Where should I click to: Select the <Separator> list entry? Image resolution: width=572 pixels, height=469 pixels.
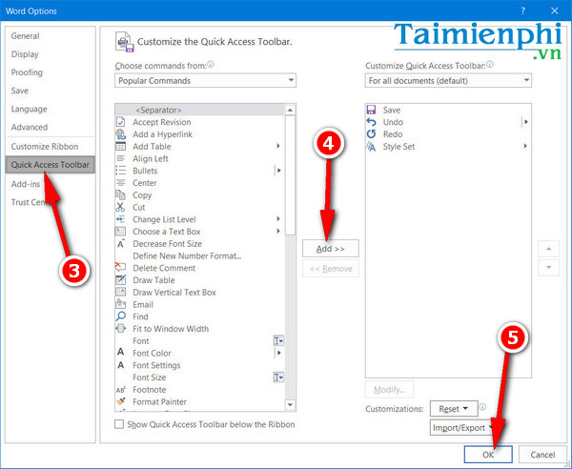199,110
